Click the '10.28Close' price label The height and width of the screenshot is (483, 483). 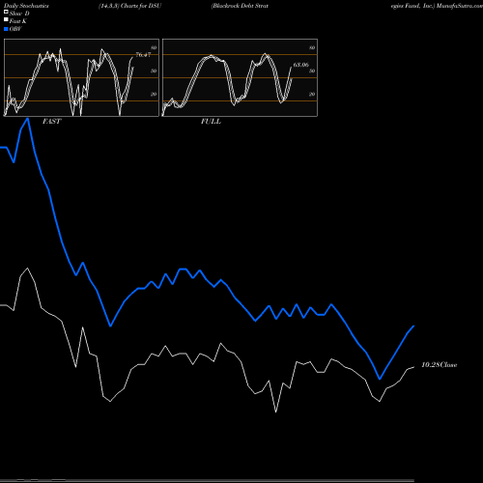coord(440,365)
